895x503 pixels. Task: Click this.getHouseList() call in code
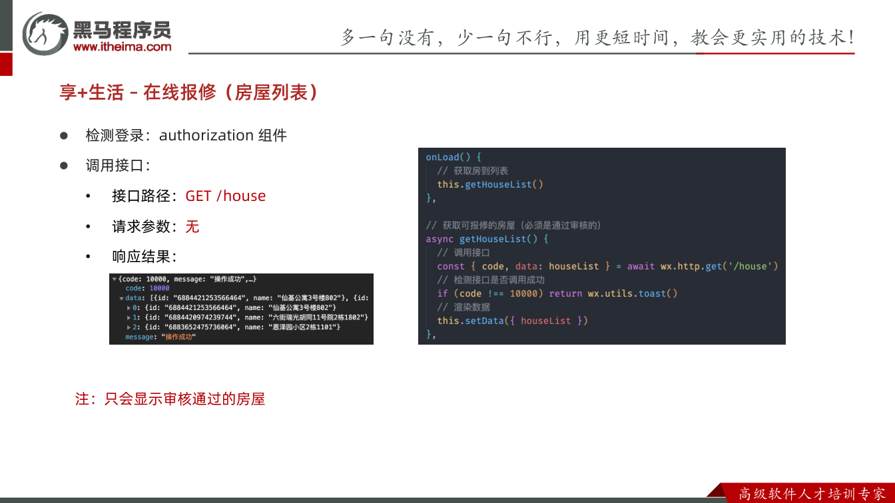click(490, 184)
